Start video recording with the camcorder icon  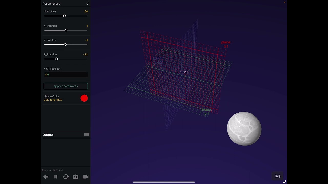click(x=86, y=177)
